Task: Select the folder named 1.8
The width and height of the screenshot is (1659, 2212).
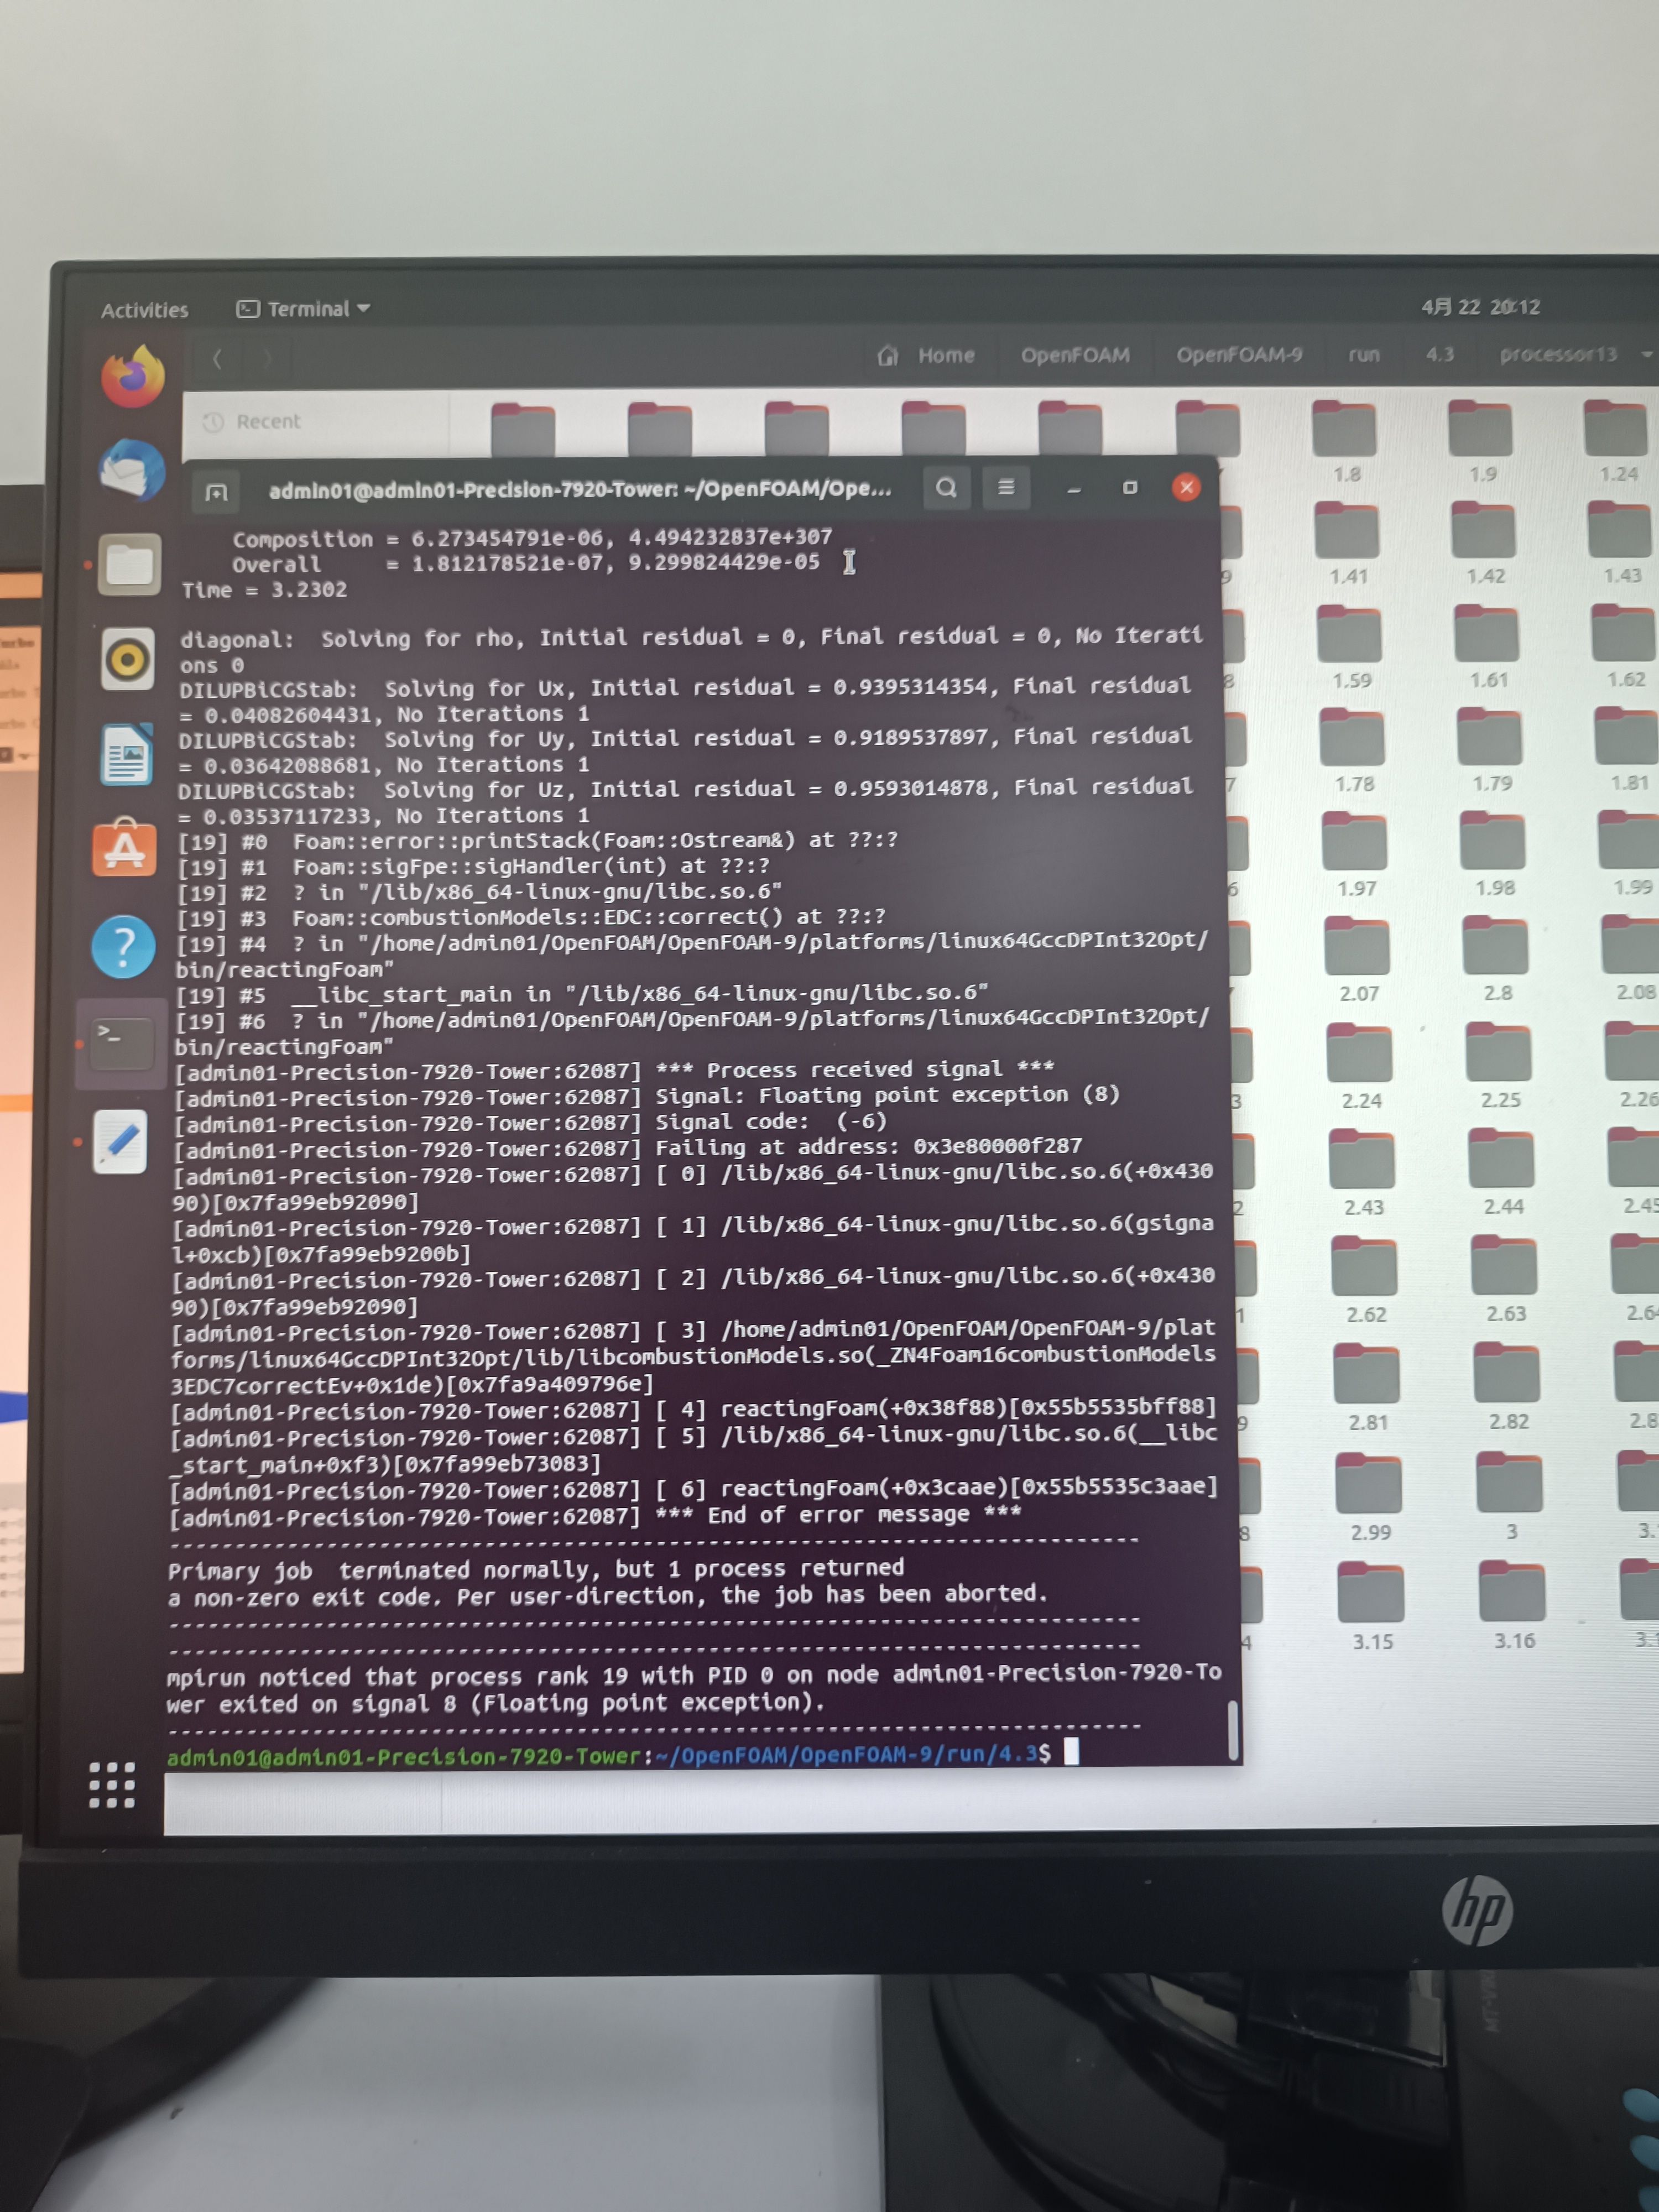Action: [1345, 441]
